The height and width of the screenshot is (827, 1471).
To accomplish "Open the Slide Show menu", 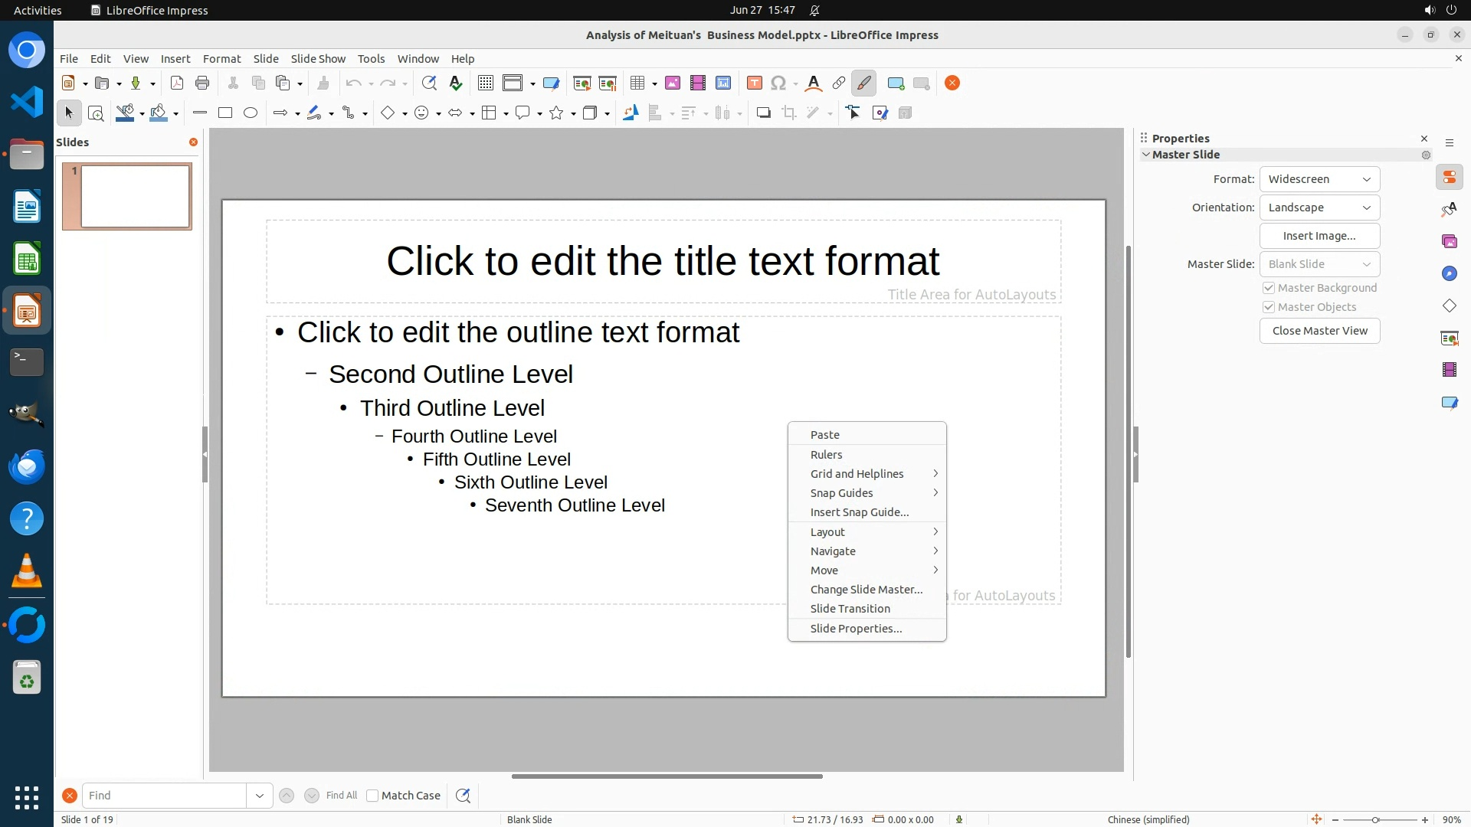I will [318, 59].
